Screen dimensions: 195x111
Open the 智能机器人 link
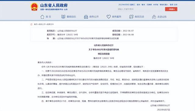(x=164, y=5)
